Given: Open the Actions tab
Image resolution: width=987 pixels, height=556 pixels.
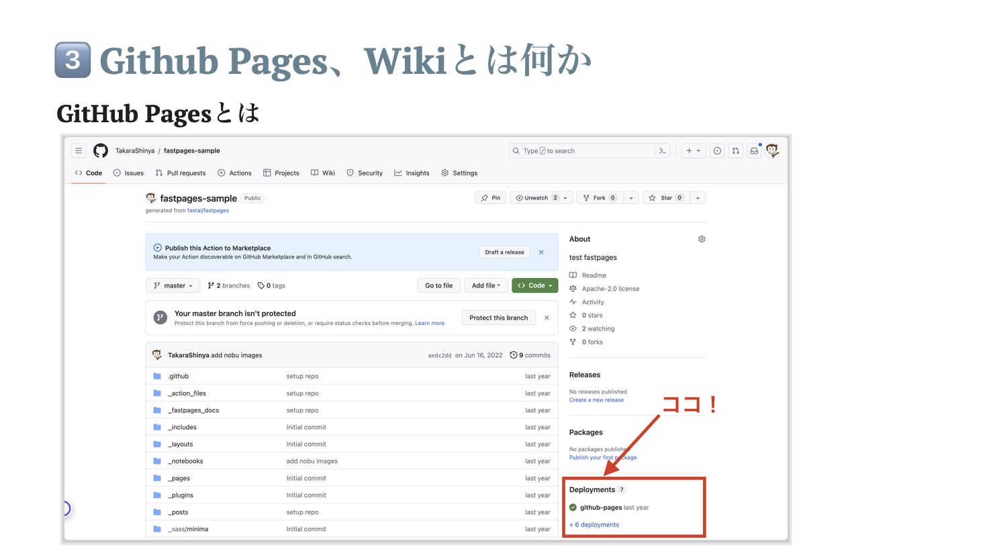Looking at the screenshot, I should pos(234,173).
